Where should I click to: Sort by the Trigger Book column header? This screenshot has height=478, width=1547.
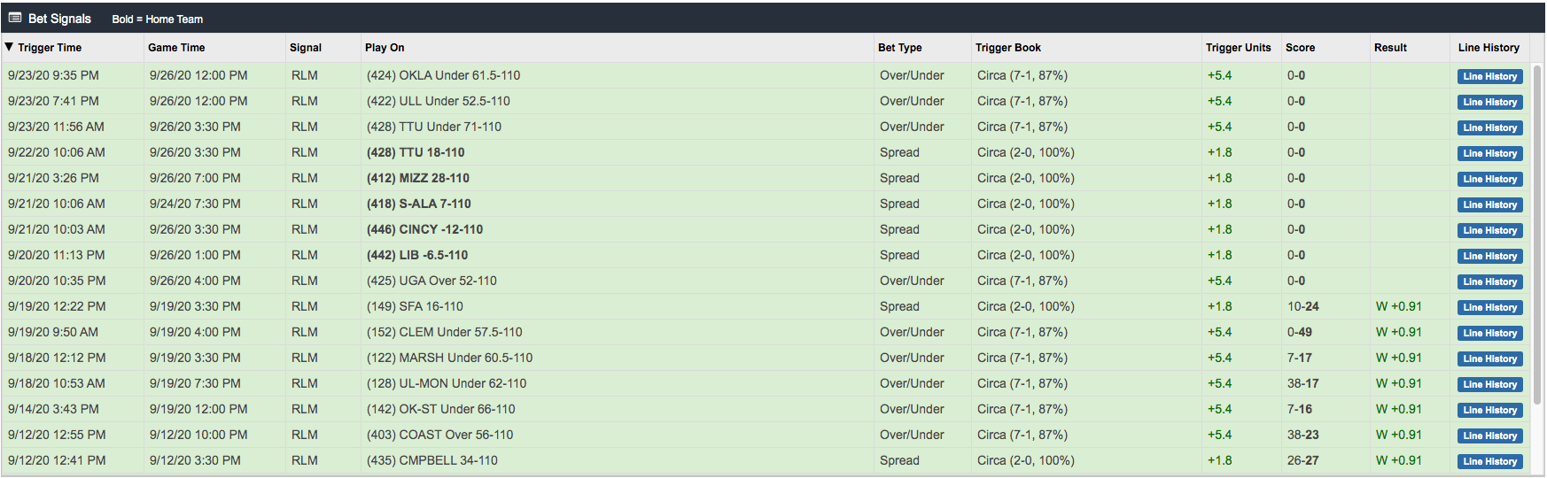click(1008, 48)
